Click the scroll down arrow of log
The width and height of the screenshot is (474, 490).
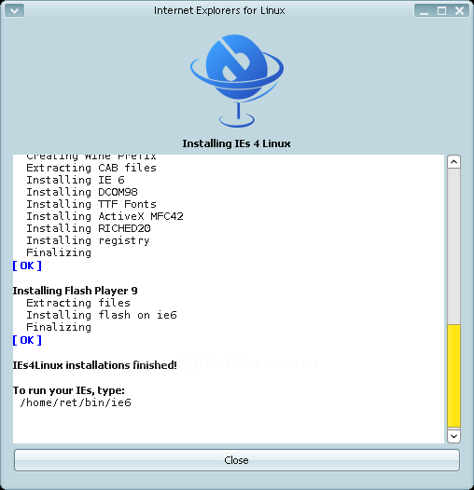453,436
